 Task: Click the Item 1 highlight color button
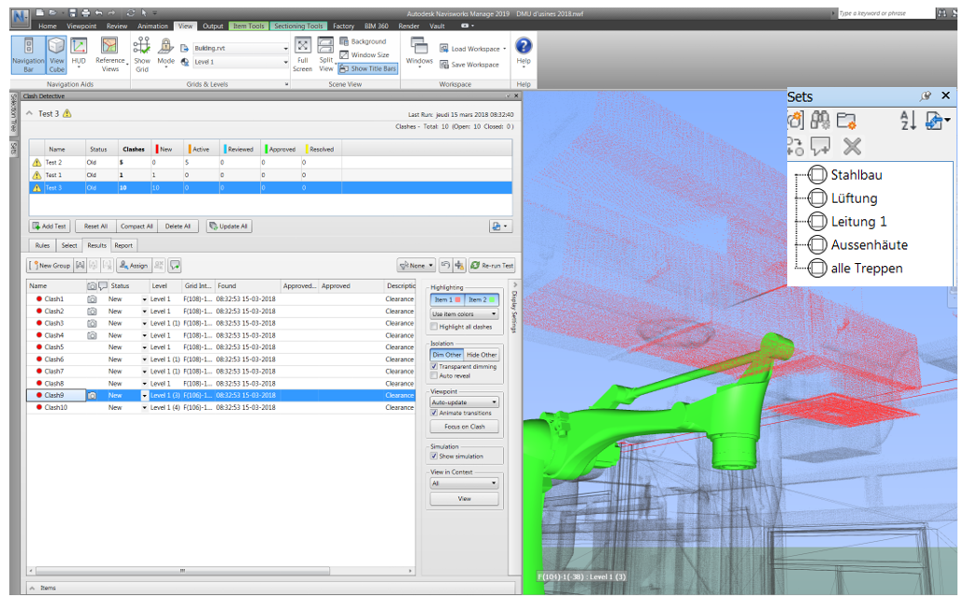446,299
